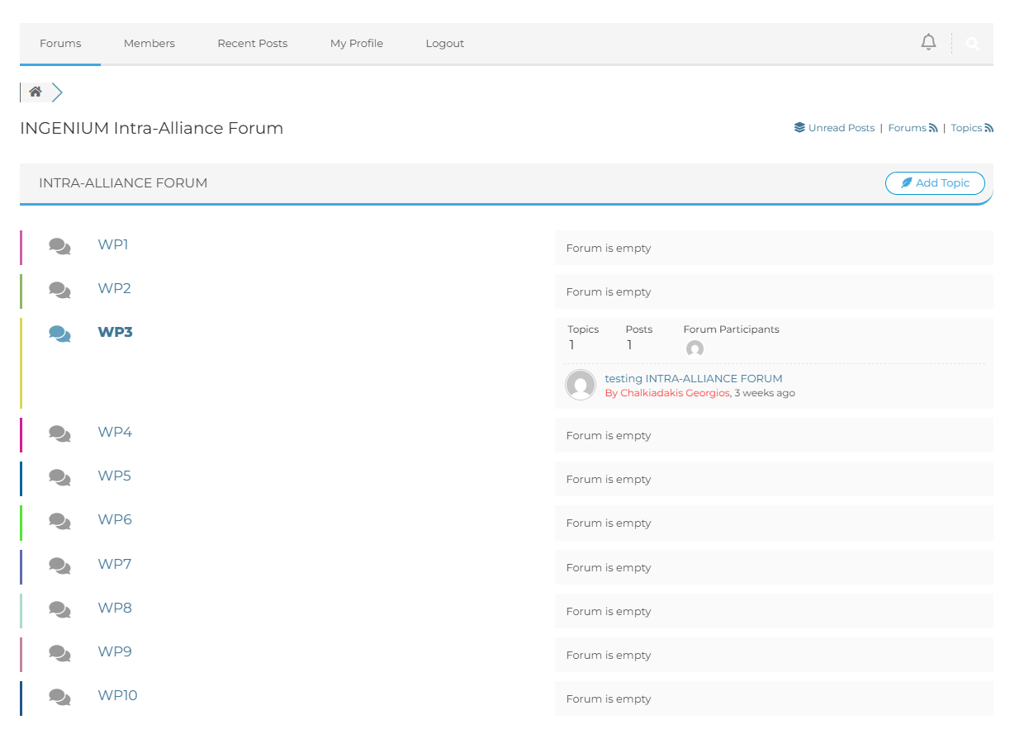Click the WP1 forum chat bubbles icon
The height and width of the screenshot is (734, 1010).
click(x=59, y=246)
